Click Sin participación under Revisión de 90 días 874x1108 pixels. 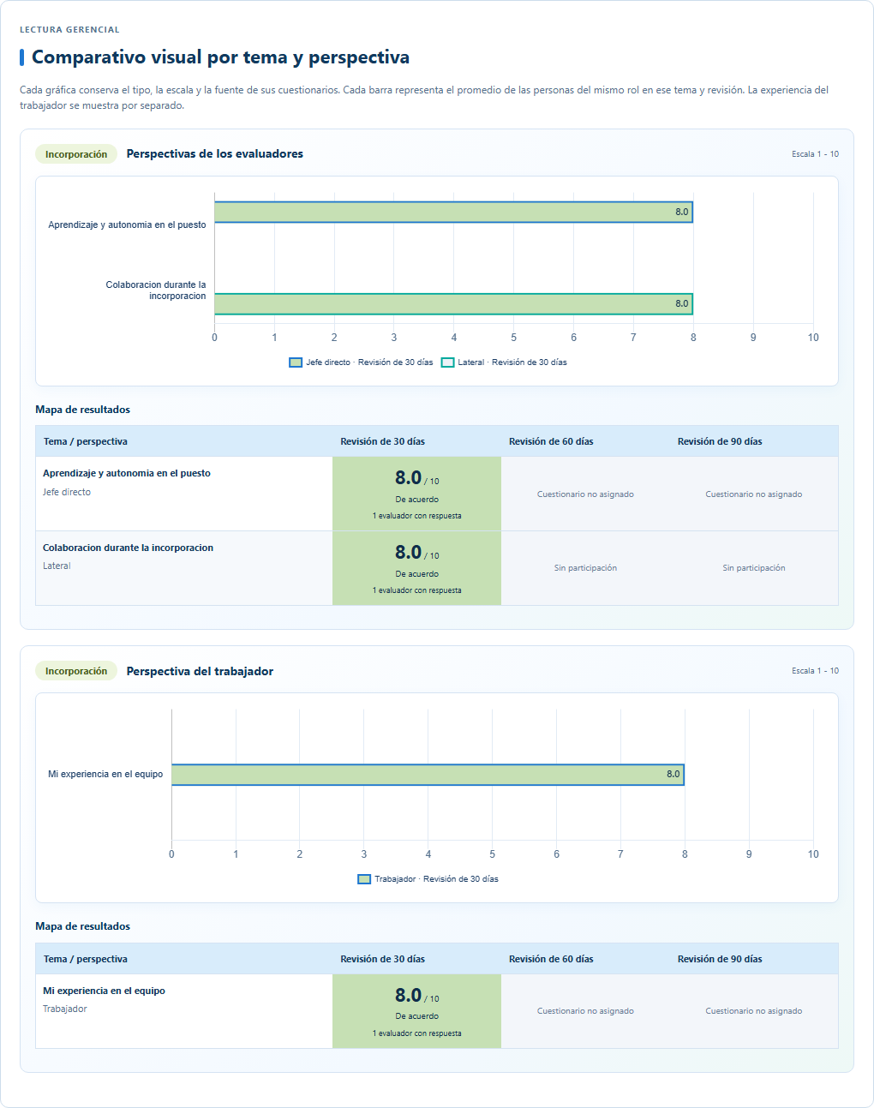(754, 568)
